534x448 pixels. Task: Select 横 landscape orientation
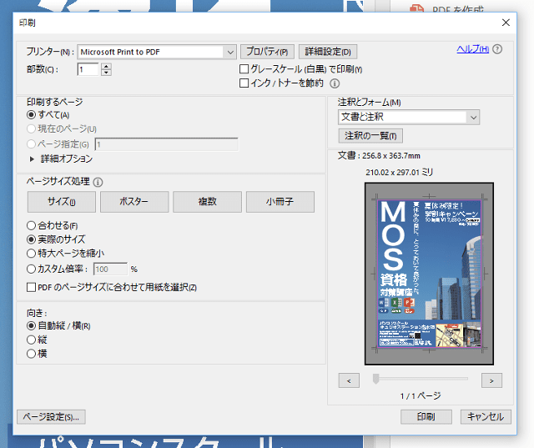pos(31,354)
